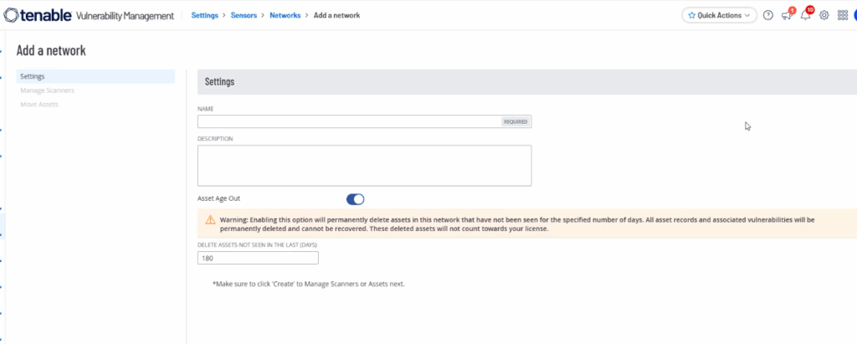Click the delete assets days field

tap(258, 259)
